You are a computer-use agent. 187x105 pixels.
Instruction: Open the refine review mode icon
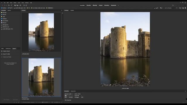coord(18,5)
